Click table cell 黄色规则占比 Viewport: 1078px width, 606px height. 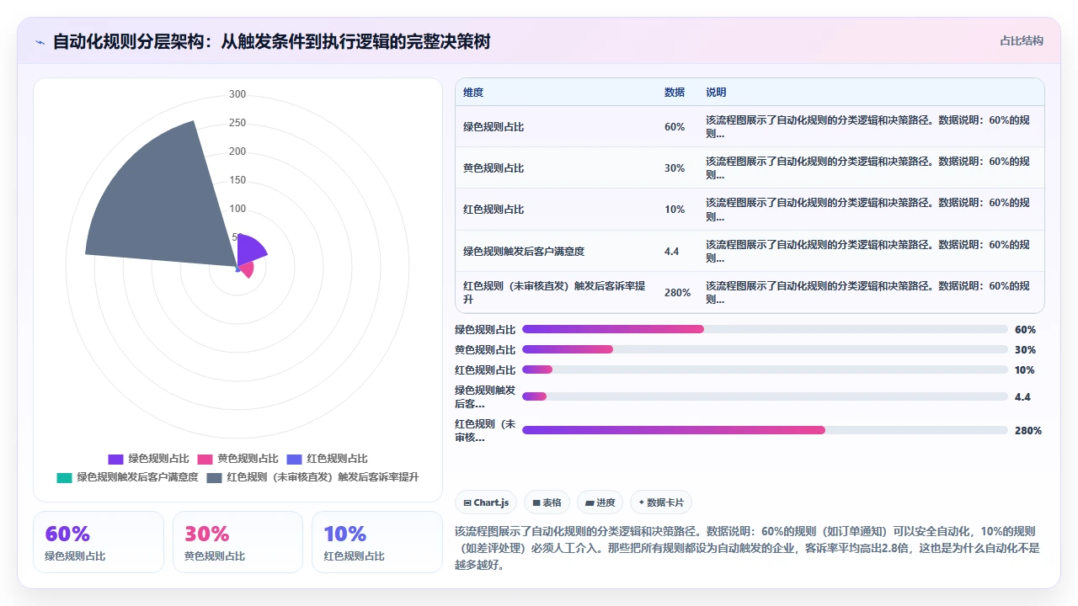click(494, 168)
